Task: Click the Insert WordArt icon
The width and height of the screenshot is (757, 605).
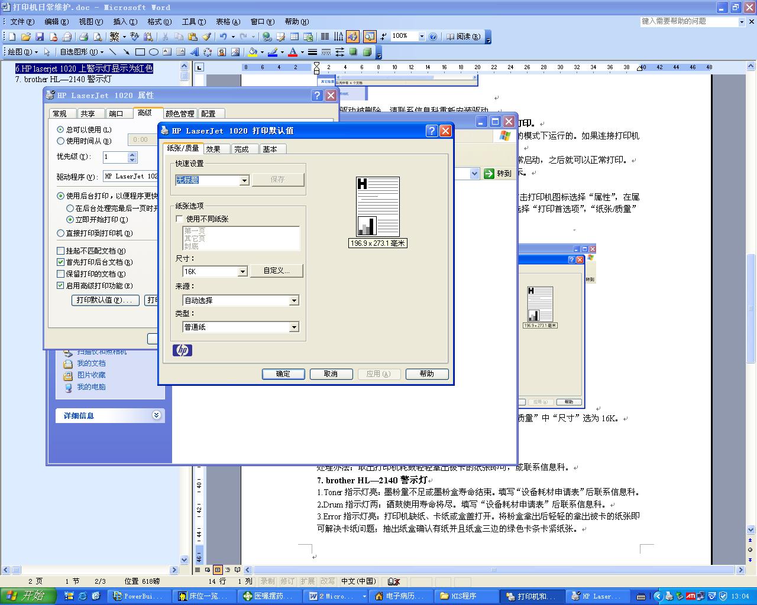Action: tap(195, 52)
